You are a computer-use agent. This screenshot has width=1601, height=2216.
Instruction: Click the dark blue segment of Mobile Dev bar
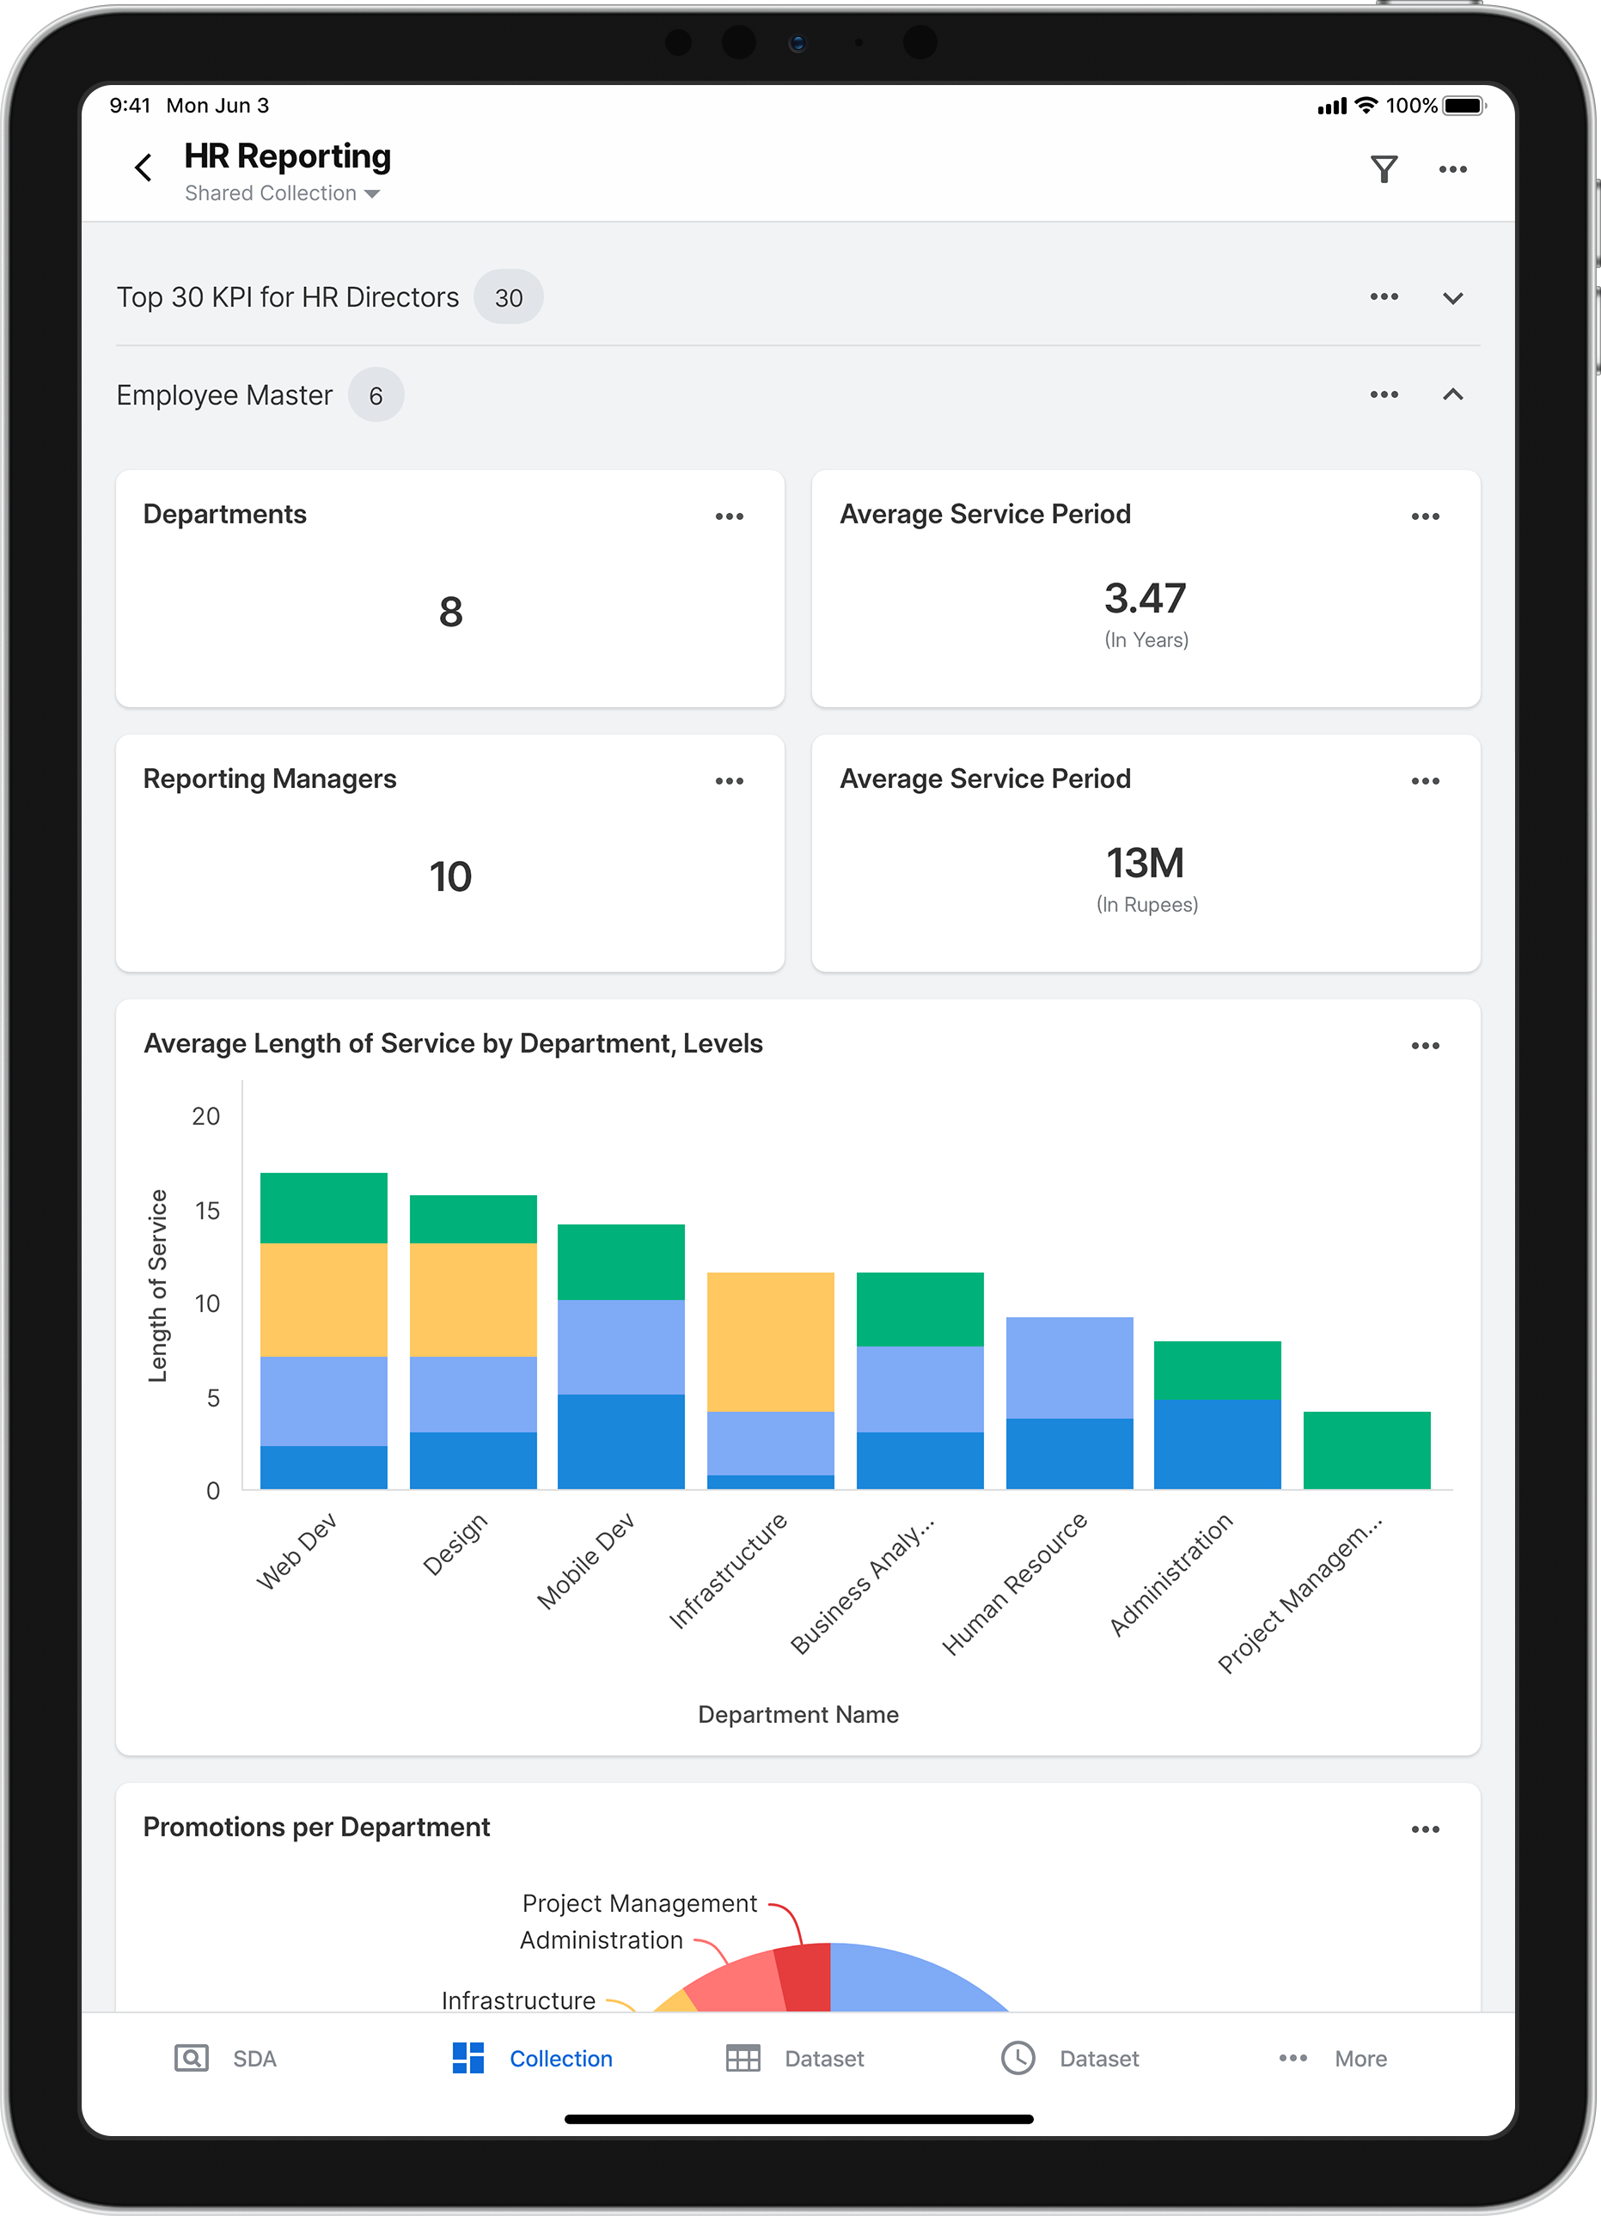coord(620,1441)
